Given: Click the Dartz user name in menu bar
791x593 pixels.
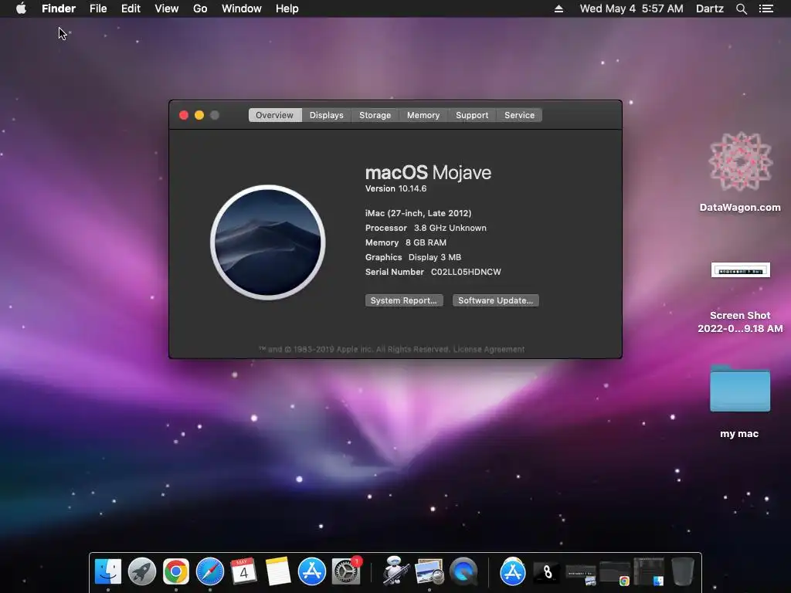Looking at the screenshot, I should [709, 8].
